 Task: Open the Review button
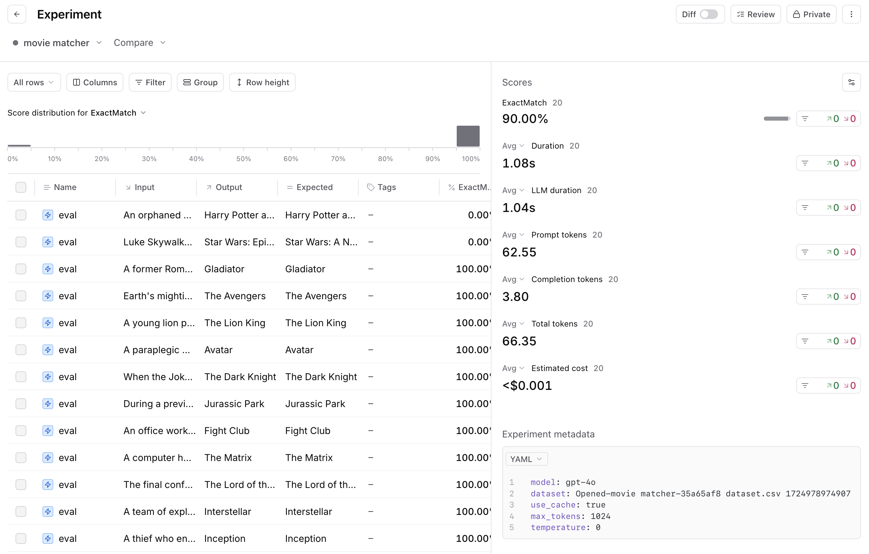755,14
